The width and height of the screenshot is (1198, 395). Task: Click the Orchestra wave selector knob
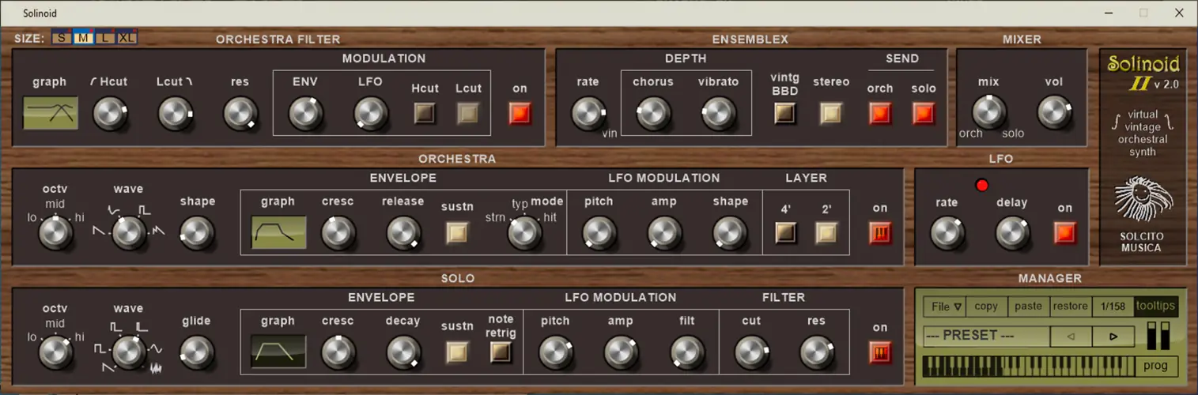129,232
